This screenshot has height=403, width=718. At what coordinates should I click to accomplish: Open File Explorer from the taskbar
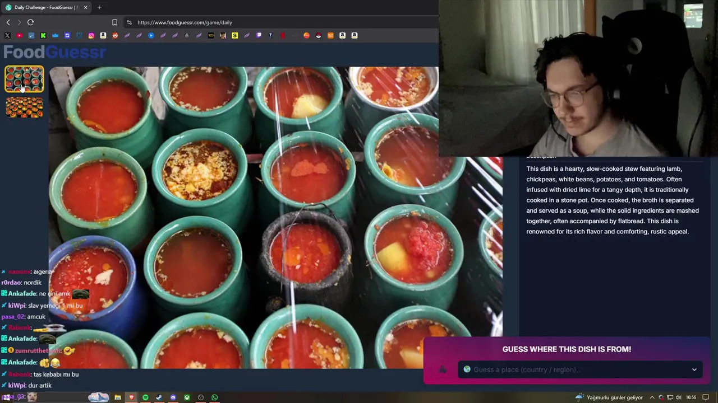coord(118,397)
